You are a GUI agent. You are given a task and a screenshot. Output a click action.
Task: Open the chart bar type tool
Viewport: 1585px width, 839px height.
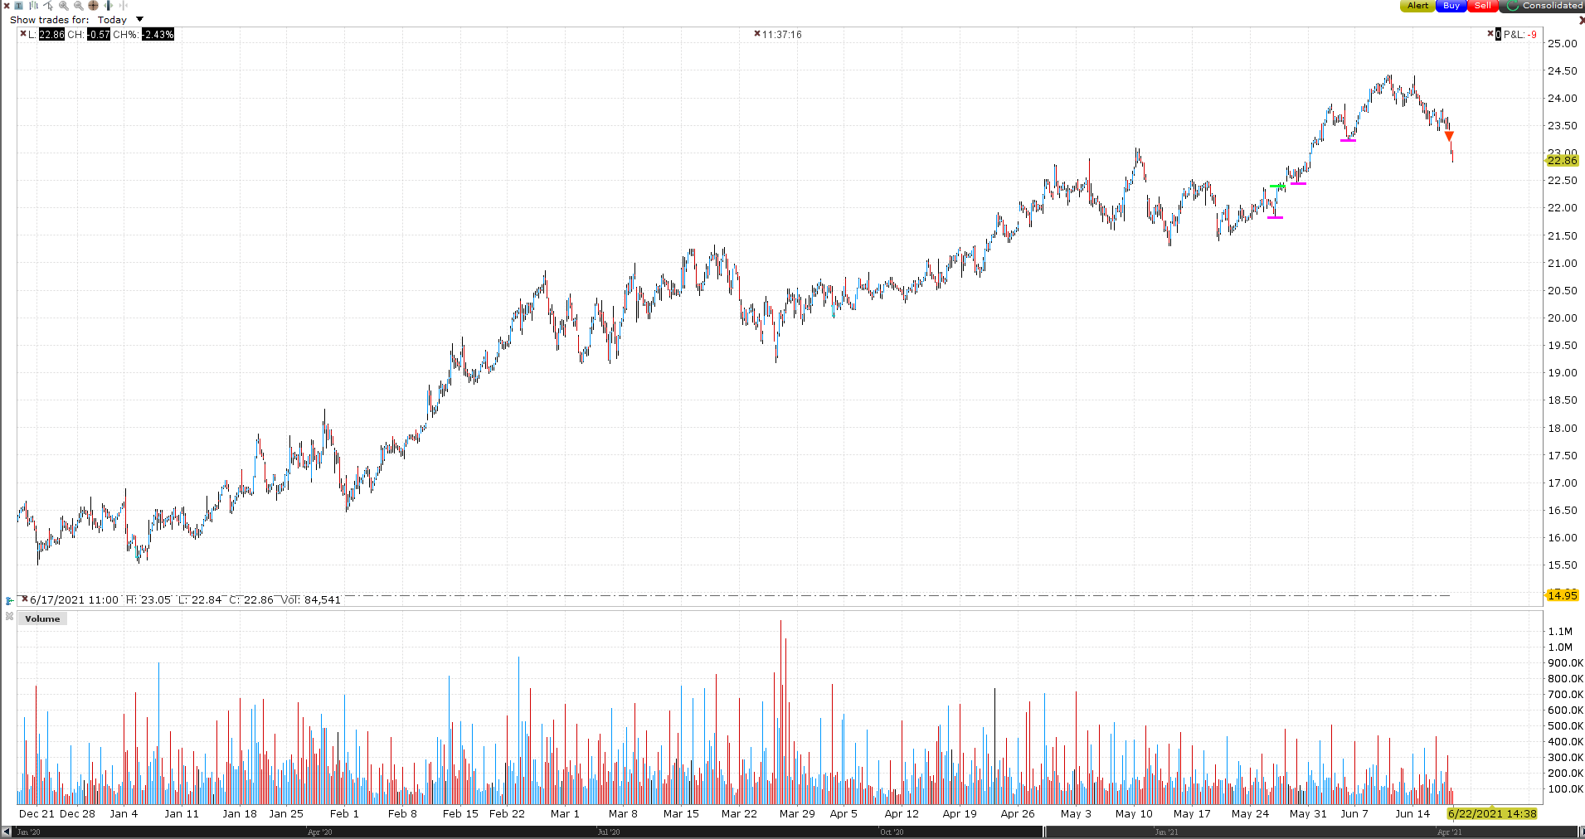pos(34,6)
